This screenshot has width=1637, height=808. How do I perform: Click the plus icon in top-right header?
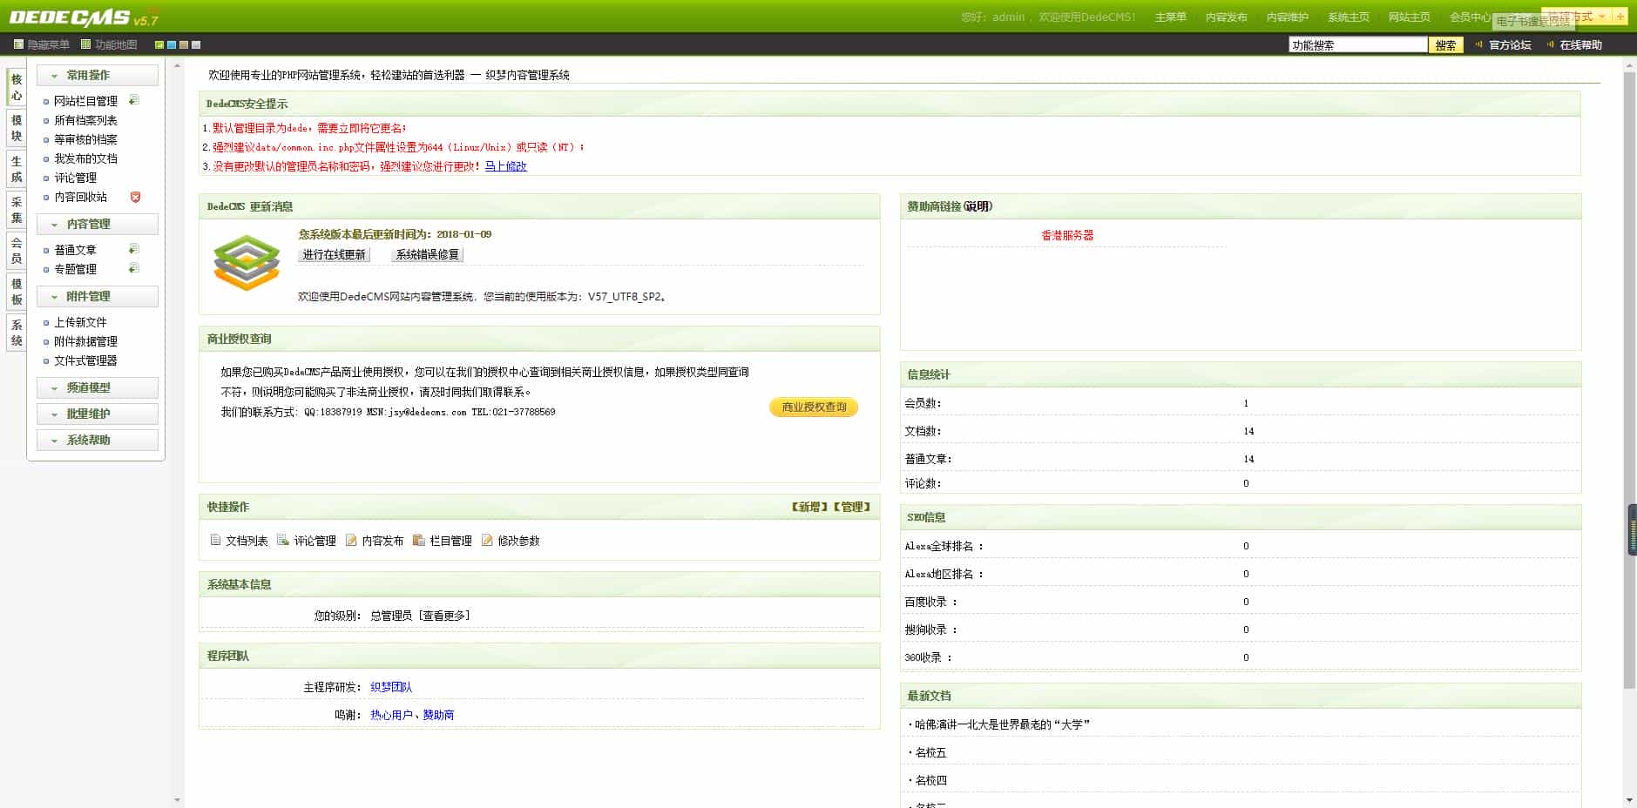1620,17
